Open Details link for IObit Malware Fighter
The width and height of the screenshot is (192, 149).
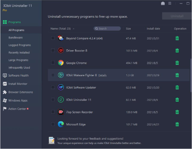click(102, 75)
